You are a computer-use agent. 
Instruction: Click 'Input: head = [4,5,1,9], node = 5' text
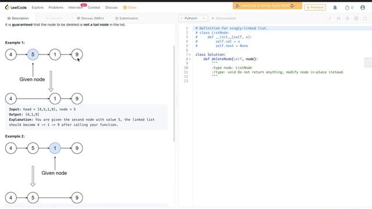coord(42,109)
